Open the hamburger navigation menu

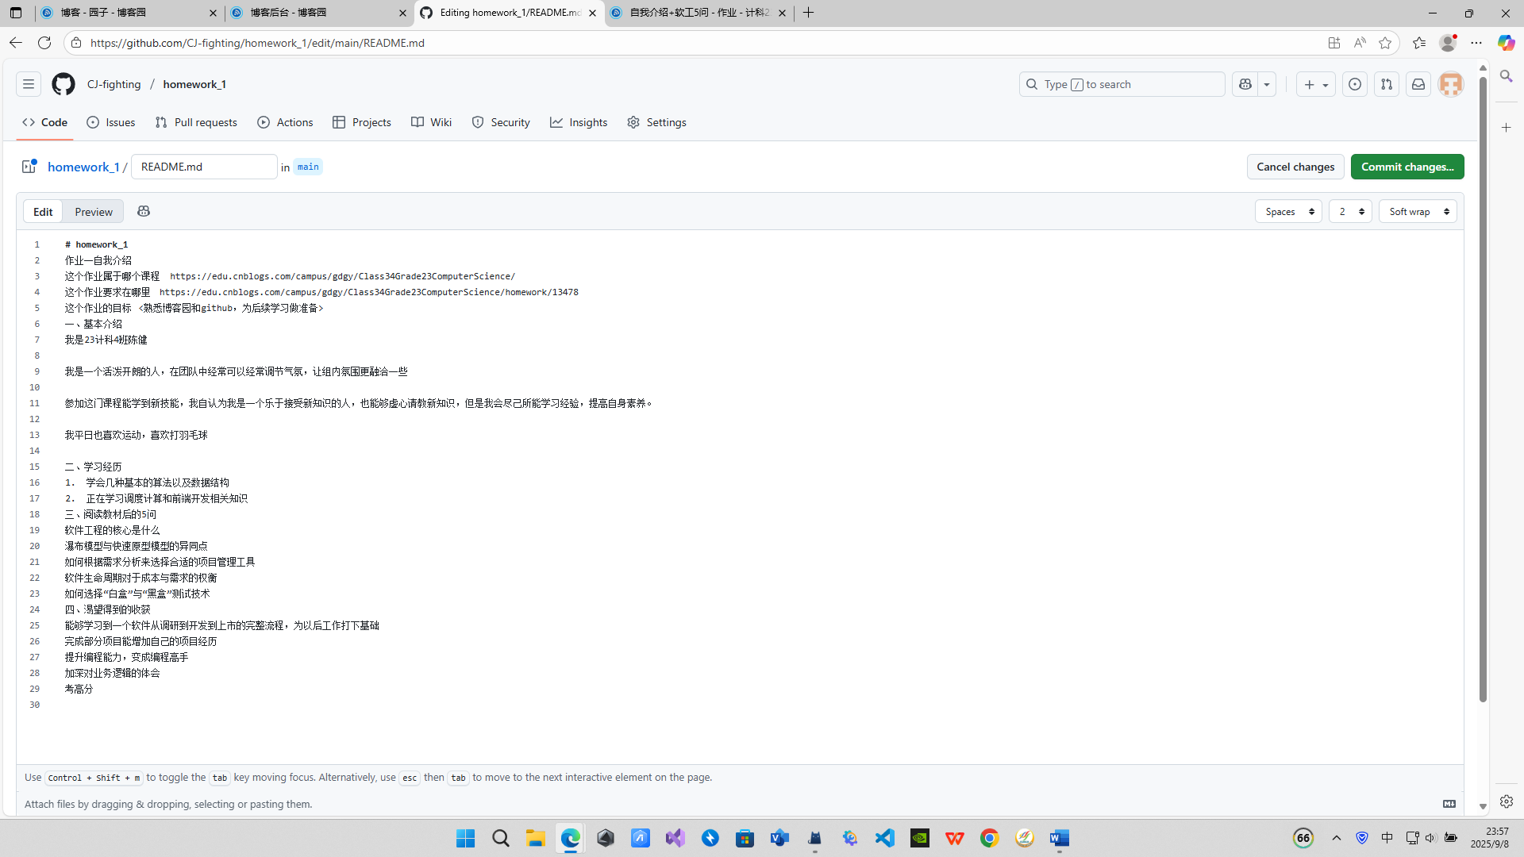(29, 84)
